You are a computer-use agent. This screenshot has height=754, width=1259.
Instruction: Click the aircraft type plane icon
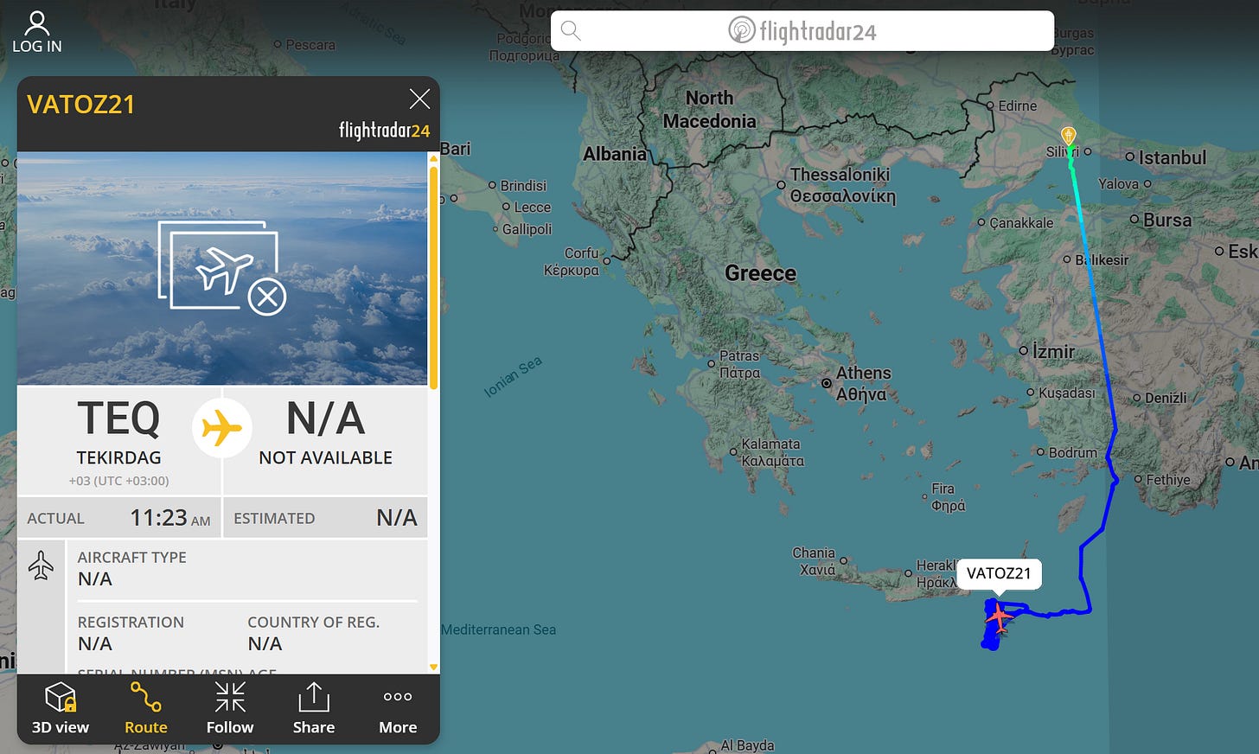pyautogui.click(x=41, y=566)
